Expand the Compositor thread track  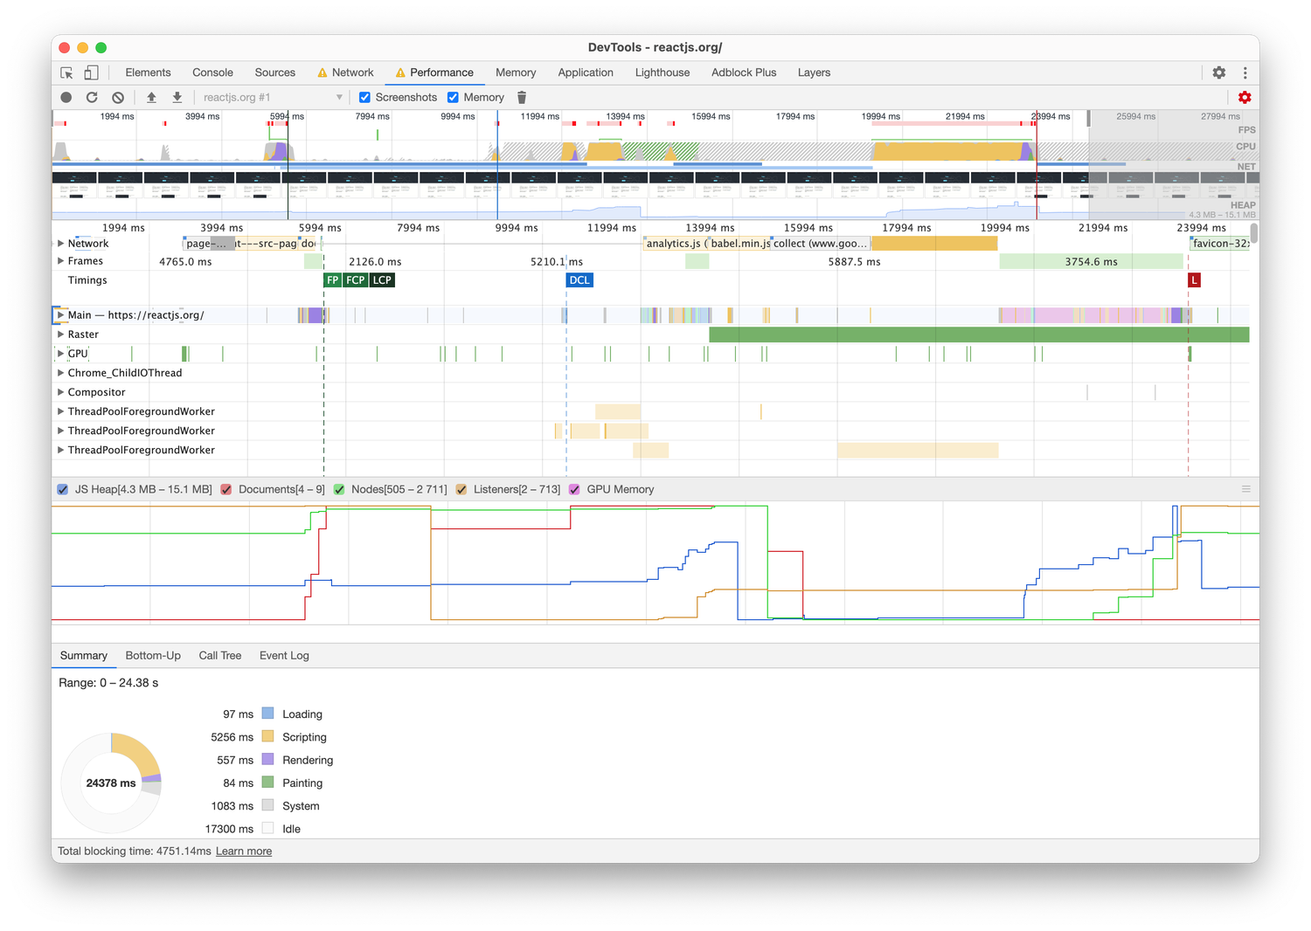pyautogui.click(x=61, y=392)
